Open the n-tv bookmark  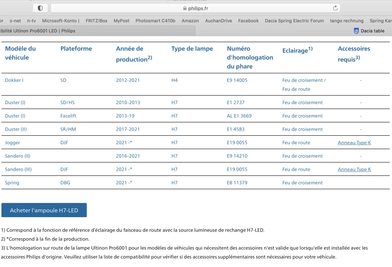click(x=31, y=21)
